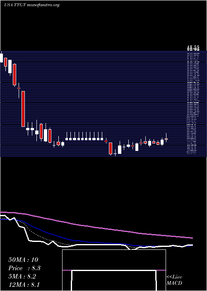Click the munafasutra.org watermark title text

(x=32, y=5)
